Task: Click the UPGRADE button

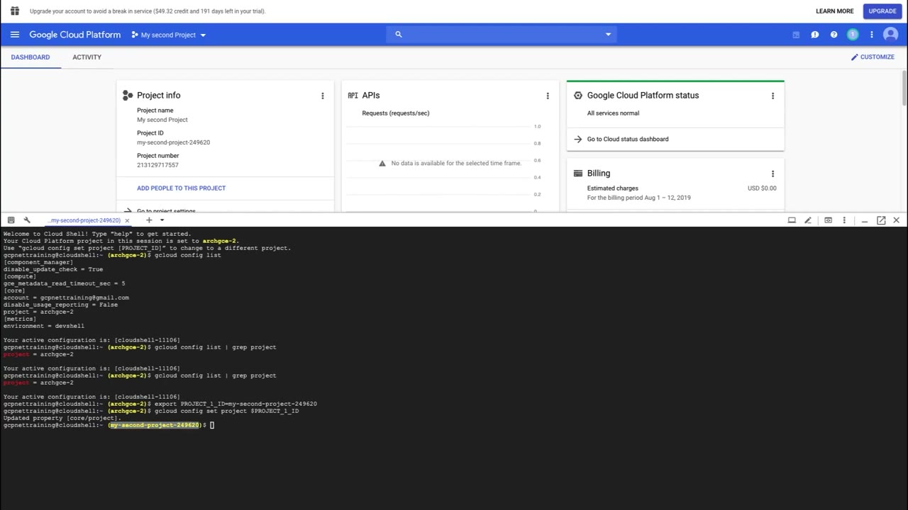Action: [x=882, y=11]
